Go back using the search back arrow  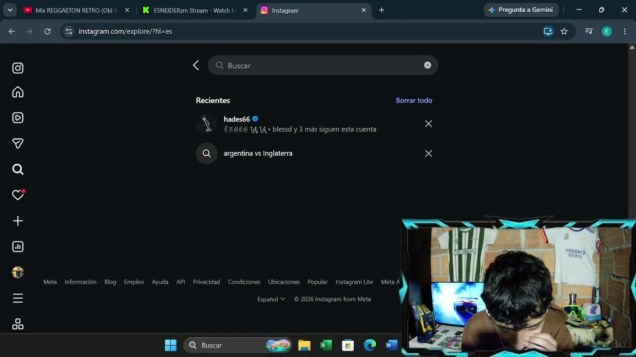coord(196,65)
